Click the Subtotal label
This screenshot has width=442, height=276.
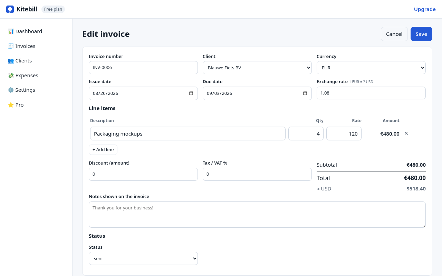point(327,165)
